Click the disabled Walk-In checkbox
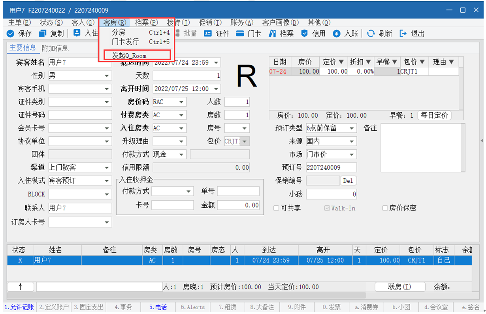Viewport: 486px width, 314px height. click(327, 208)
